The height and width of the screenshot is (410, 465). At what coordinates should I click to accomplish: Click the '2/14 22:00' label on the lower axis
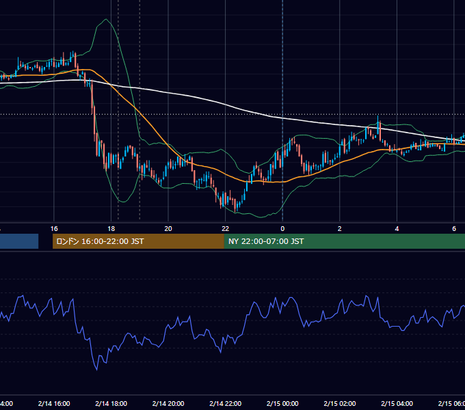(226, 403)
